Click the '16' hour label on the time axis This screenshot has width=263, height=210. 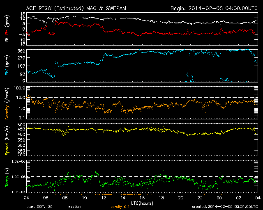point(142,198)
